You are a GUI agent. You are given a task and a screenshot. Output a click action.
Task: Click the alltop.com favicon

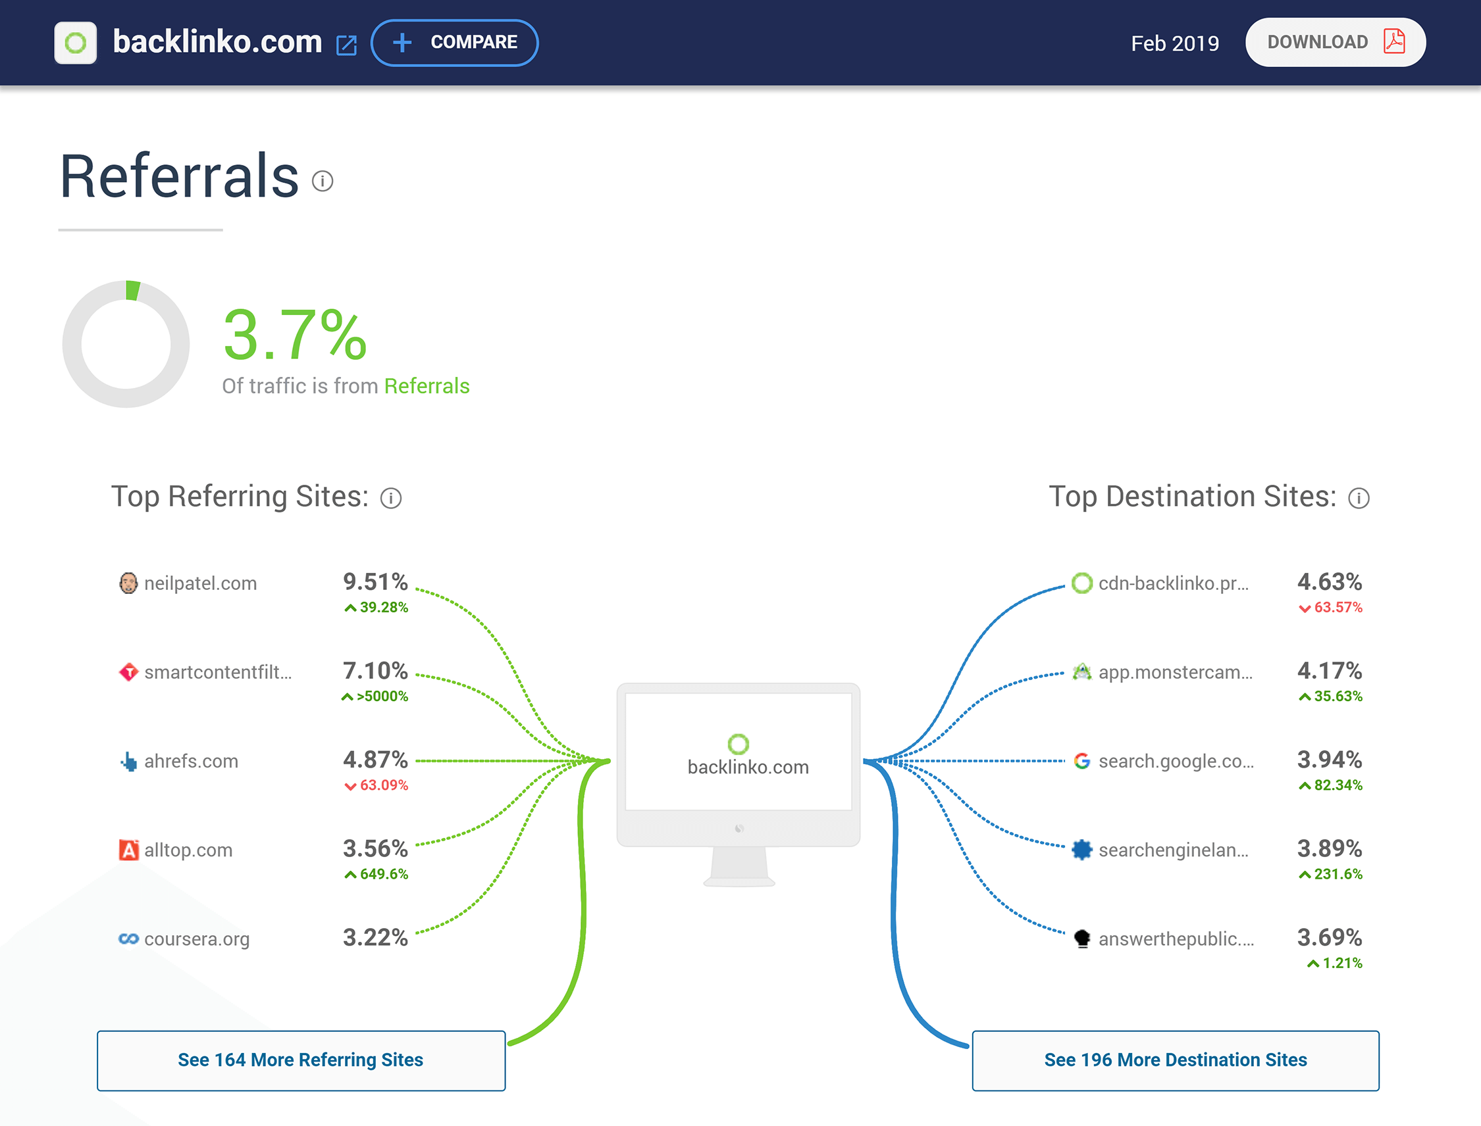[128, 850]
